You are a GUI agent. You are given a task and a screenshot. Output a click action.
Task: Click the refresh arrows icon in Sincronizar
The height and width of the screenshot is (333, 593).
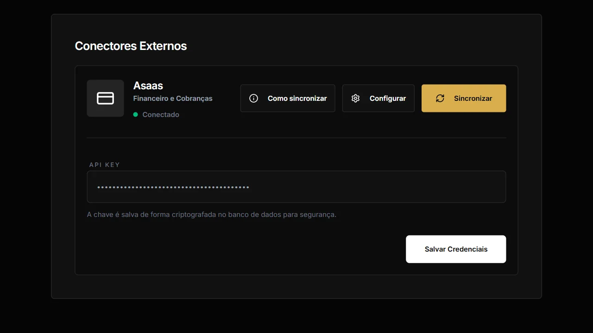pos(440,98)
